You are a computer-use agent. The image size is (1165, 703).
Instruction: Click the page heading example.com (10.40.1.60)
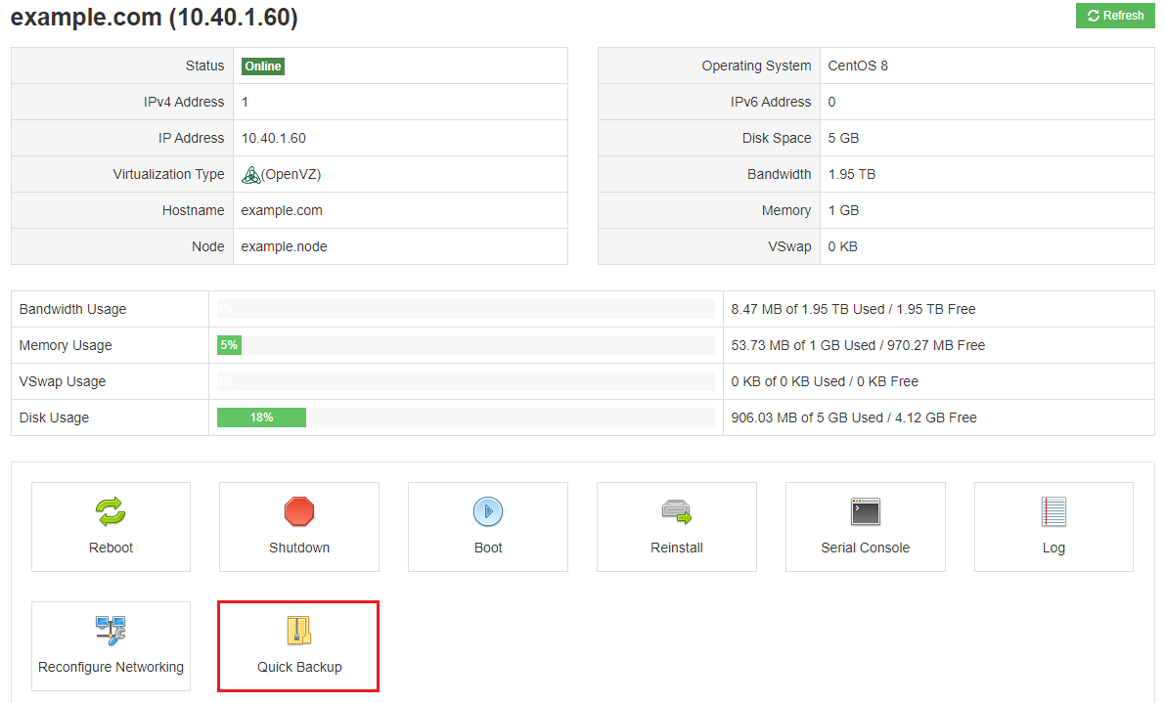point(154,18)
